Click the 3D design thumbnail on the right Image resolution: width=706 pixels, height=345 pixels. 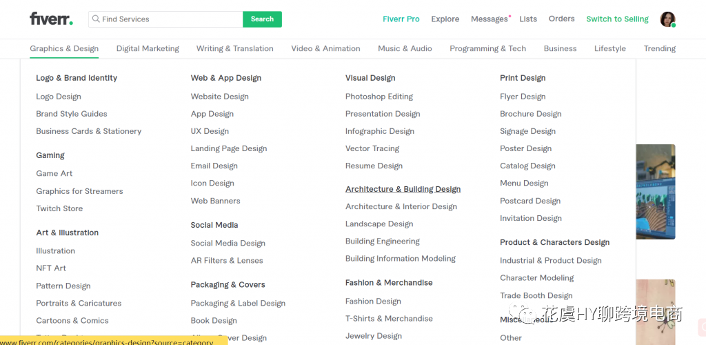pyautogui.click(x=655, y=192)
